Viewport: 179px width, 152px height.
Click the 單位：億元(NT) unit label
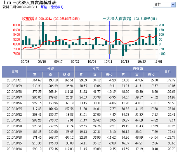[52, 7]
